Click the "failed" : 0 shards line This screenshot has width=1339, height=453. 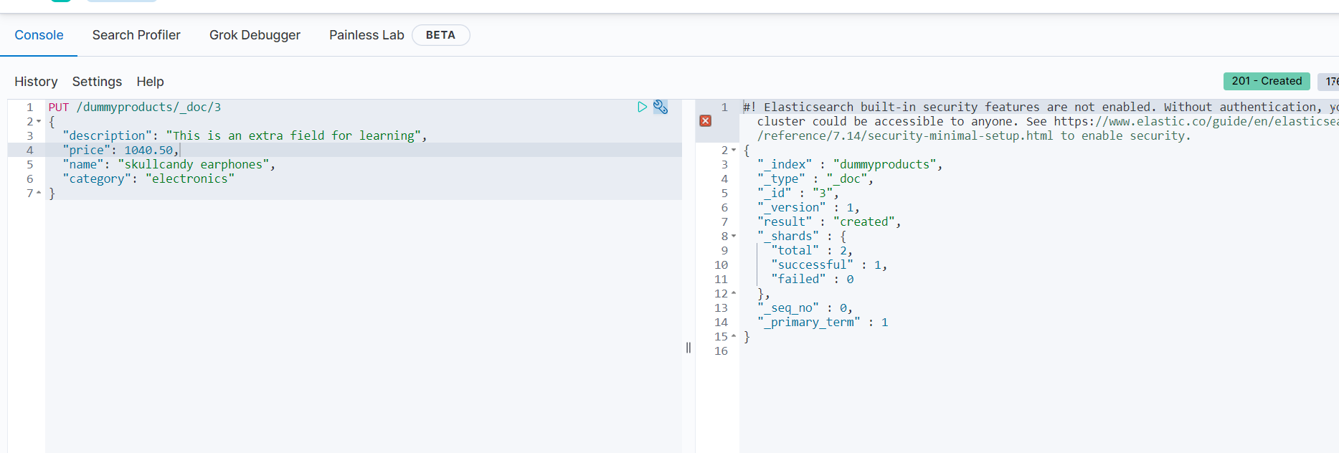tap(812, 279)
